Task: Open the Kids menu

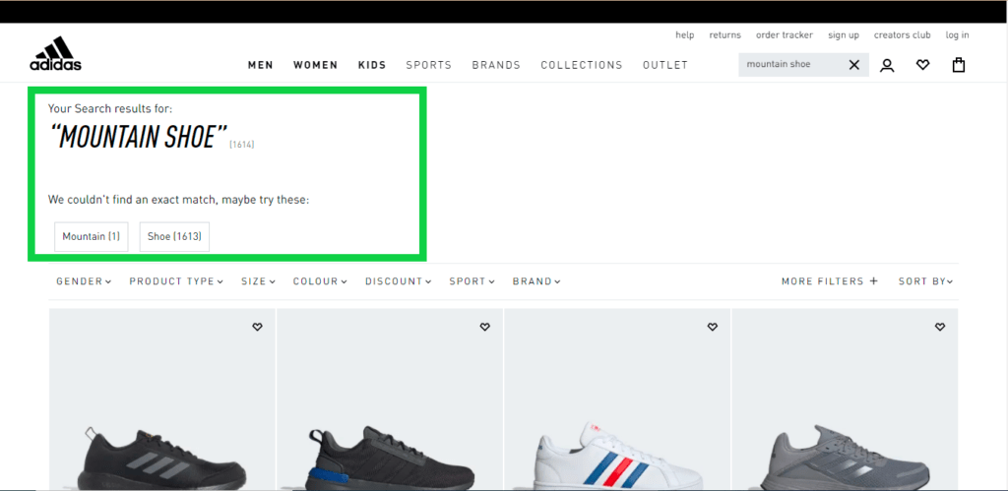Action: pyautogui.click(x=372, y=65)
